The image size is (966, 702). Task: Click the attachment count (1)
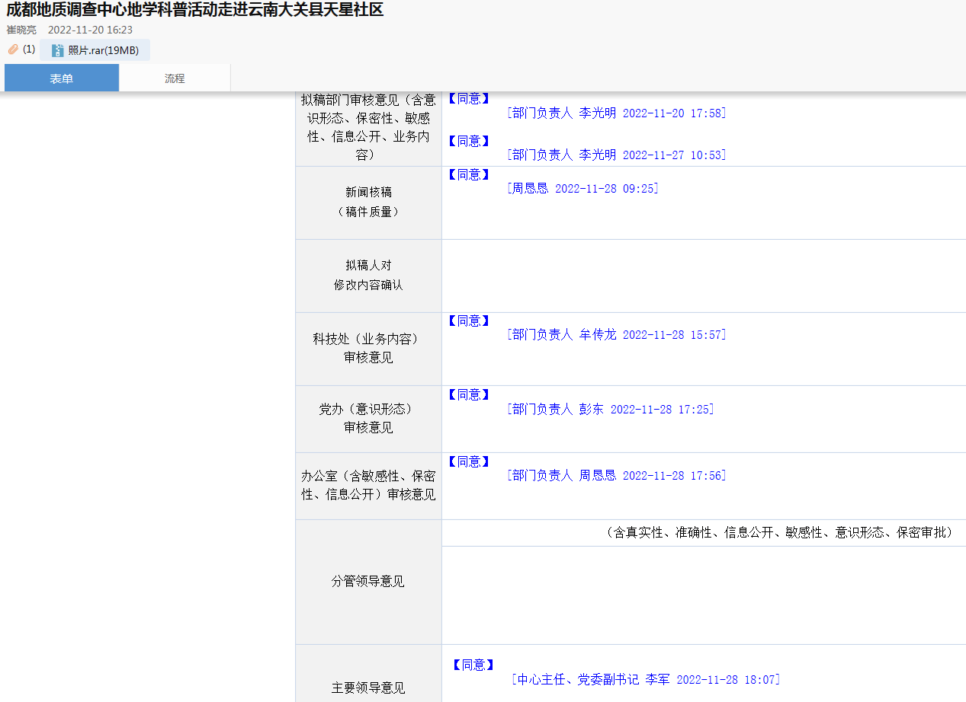[x=29, y=49]
